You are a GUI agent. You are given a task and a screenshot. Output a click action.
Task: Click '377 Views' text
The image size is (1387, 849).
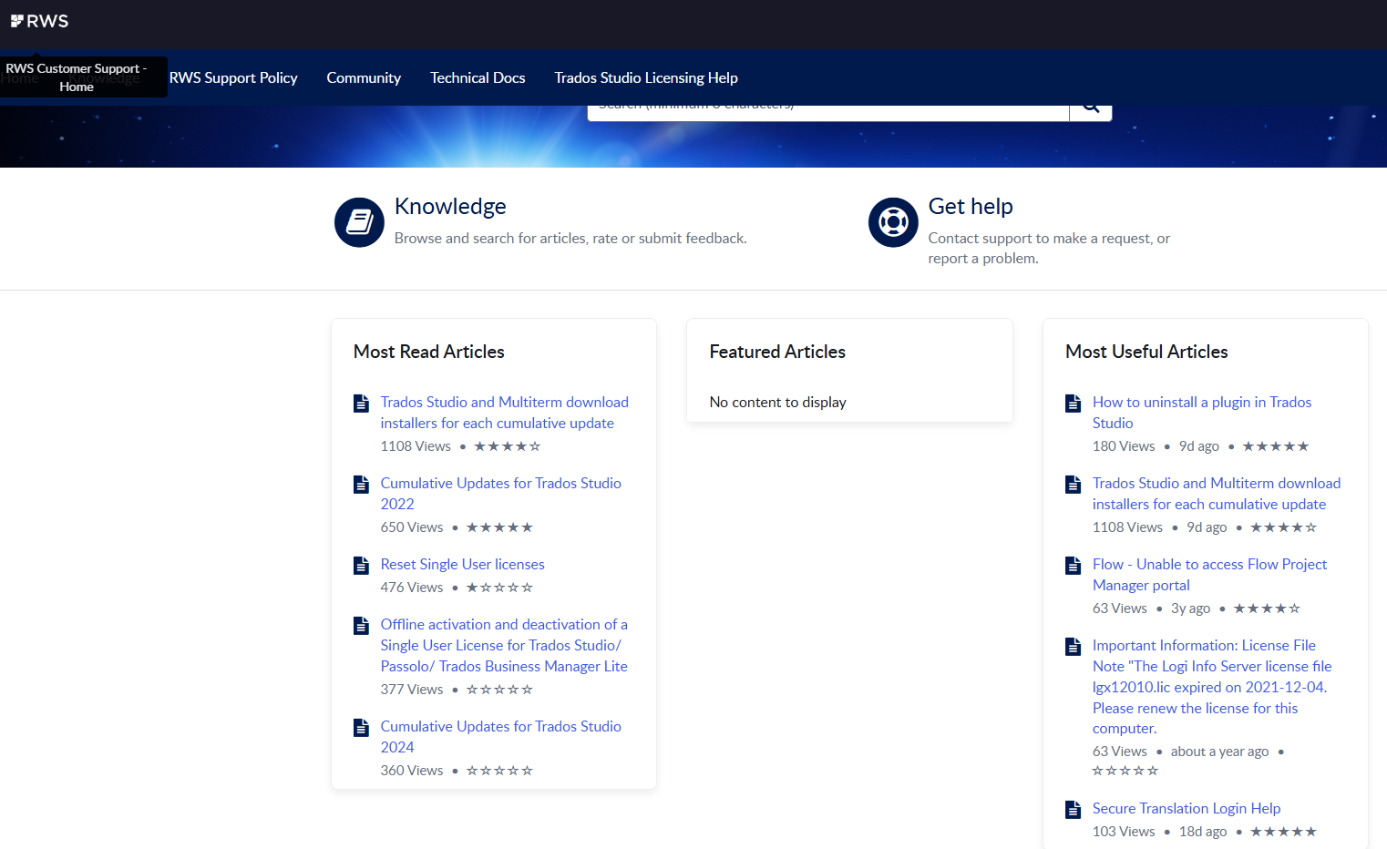click(412, 690)
